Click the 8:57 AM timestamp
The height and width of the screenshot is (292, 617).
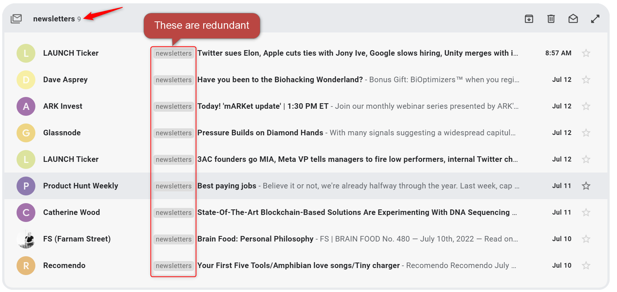(558, 53)
